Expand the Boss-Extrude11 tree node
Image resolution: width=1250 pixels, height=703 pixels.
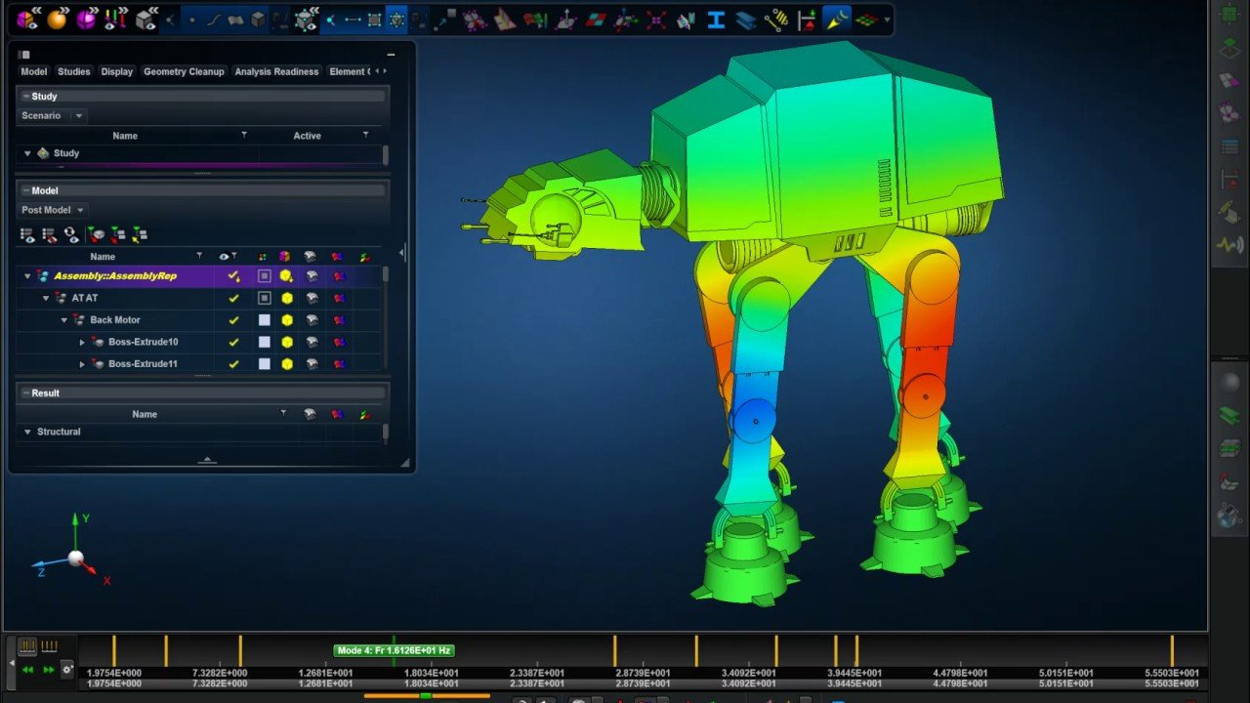[x=82, y=364]
